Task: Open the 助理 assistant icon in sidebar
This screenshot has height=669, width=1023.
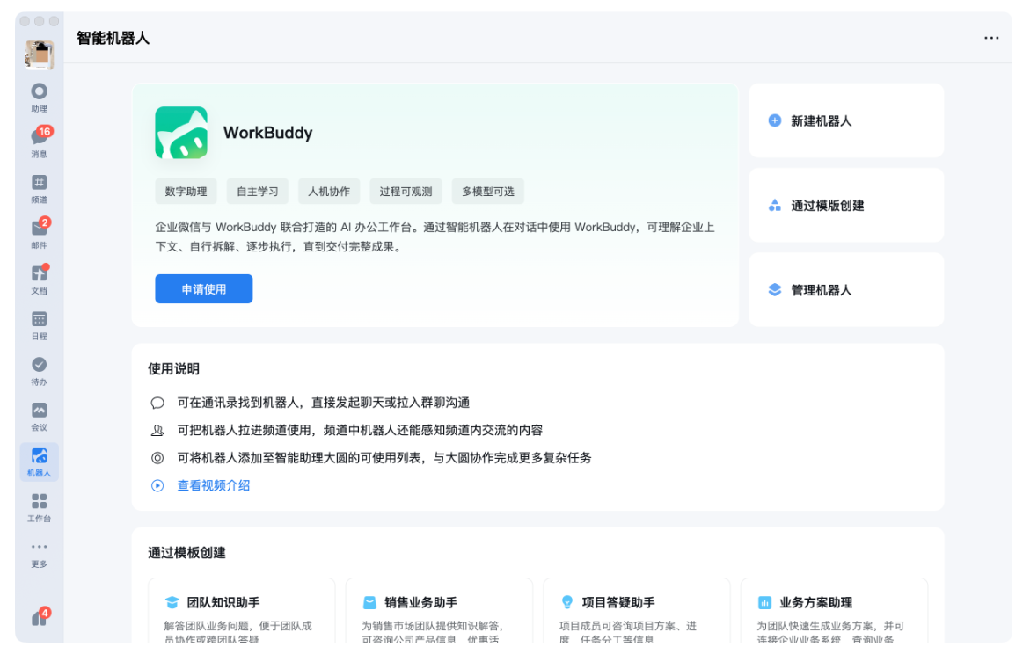Action: pos(40,98)
